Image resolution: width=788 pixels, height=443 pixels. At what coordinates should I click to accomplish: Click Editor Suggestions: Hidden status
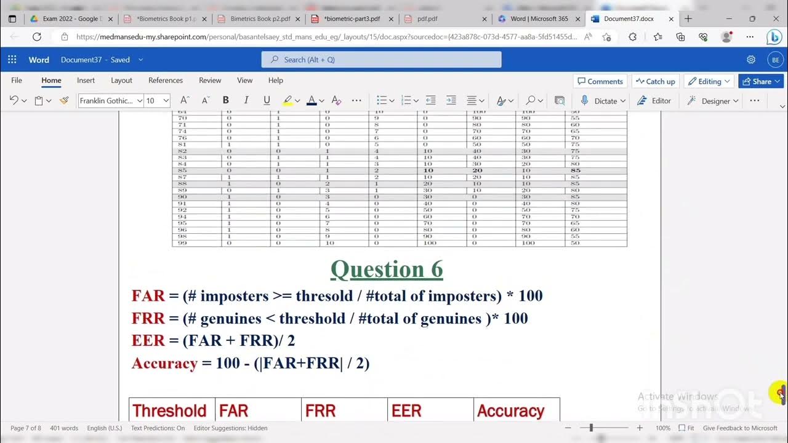click(230, 428)
